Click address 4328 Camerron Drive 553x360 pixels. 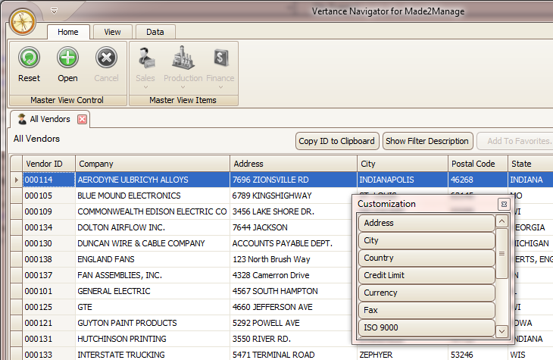tap(293, 275)
